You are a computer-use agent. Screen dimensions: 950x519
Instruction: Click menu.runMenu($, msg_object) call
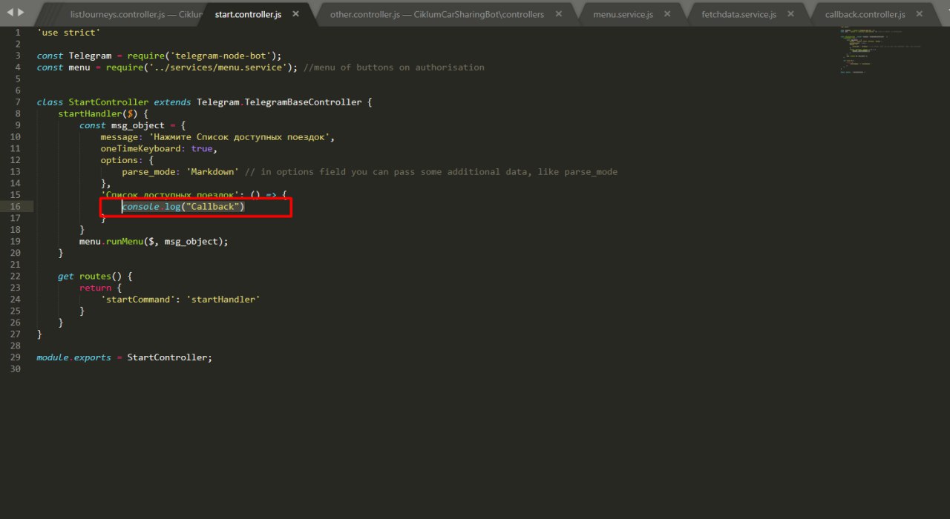pos(154,242)
